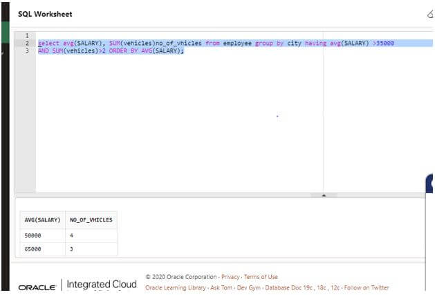Select the 50000 salary cell
This screenshot has width=435, height=295.
point(42,235)
